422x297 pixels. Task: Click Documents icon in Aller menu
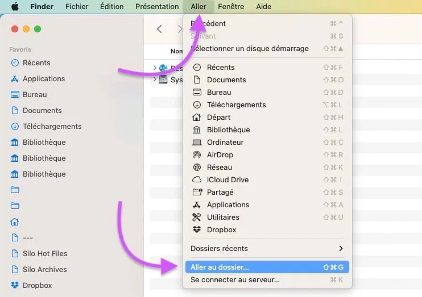[x=197, y=80]
